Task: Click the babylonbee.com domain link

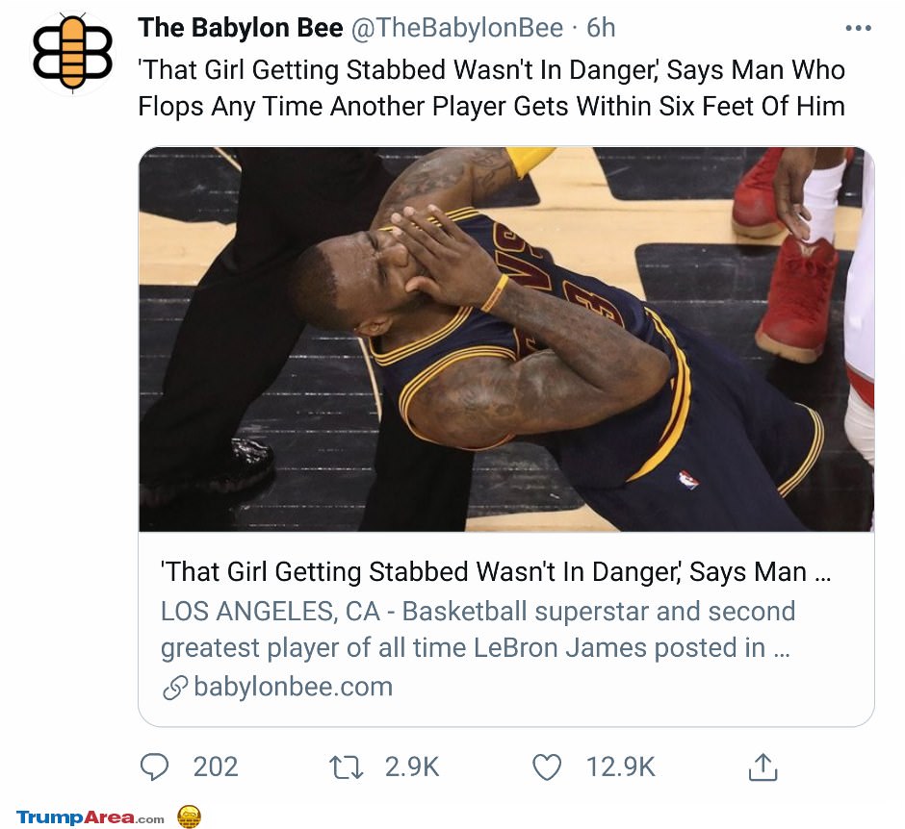Action: [x=294, y=687]
